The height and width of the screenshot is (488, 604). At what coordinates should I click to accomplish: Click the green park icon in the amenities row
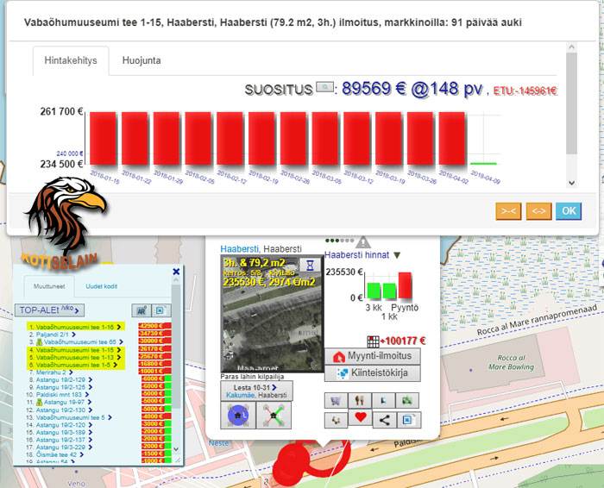pos(407,401)
